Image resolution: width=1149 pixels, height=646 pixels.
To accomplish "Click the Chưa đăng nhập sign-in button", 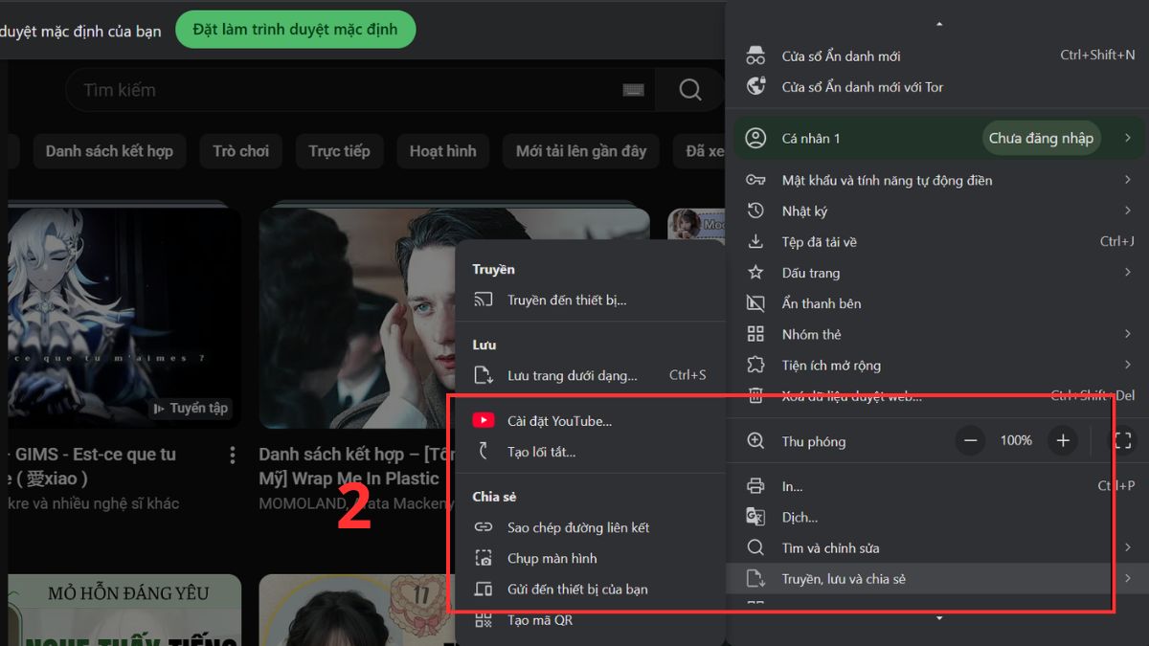I will point(1041,138).
